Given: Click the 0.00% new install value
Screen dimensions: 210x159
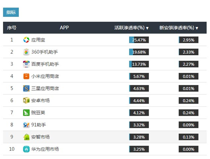Looking at the screenshot, I should [x=189, y=149].
